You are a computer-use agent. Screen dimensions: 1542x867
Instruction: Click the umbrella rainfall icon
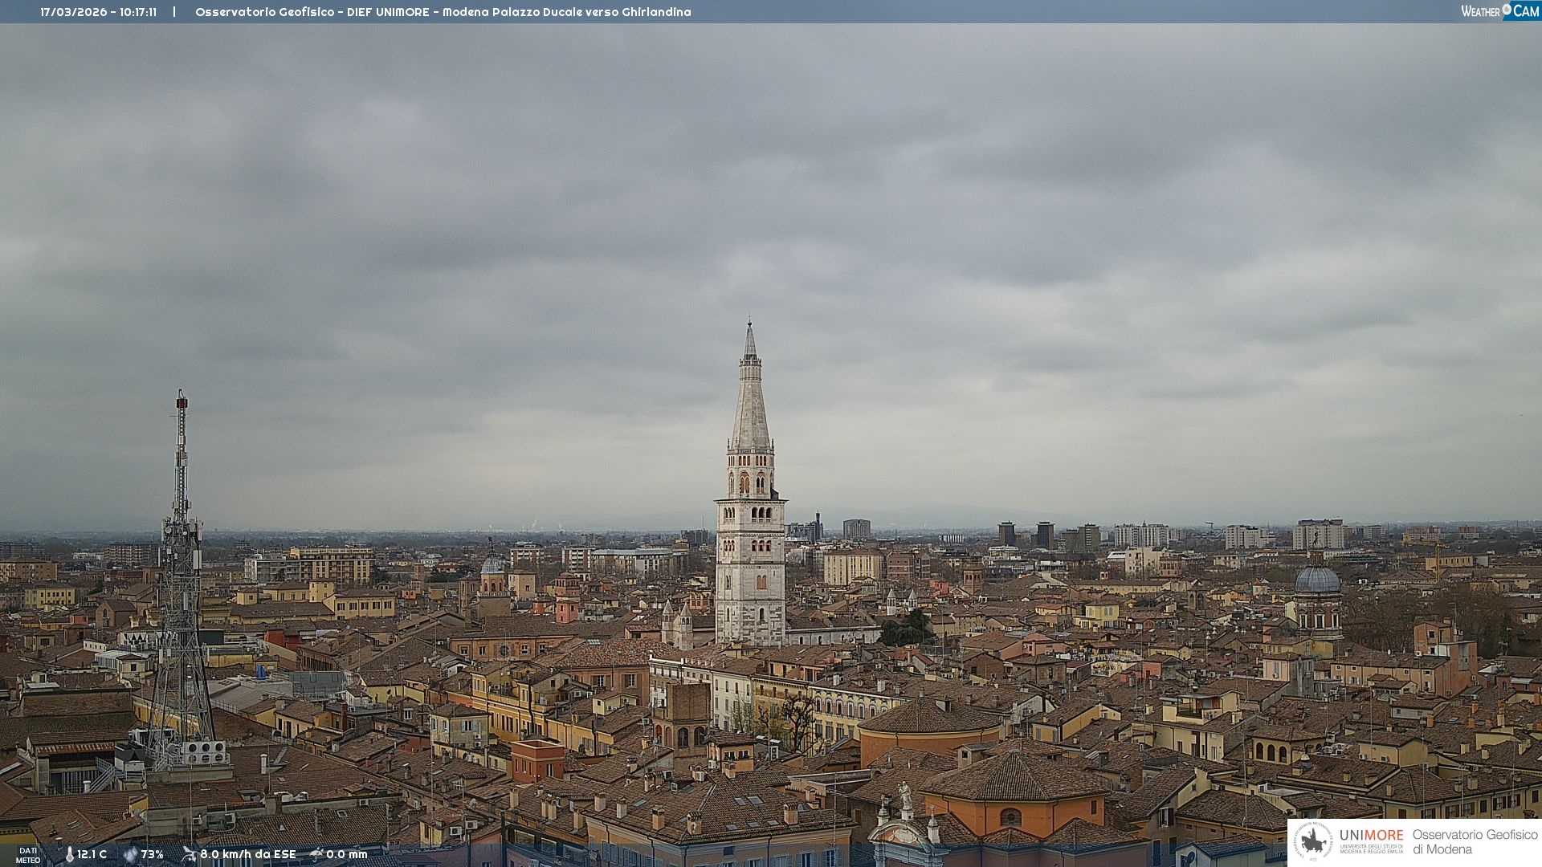pyautogui.click(x=316, y=854)
